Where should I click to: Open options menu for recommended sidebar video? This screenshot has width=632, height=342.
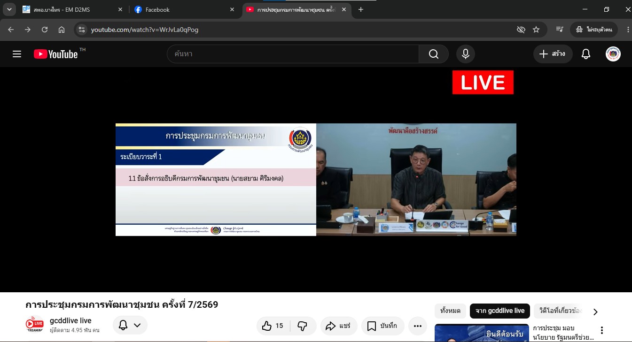pos(601,330)
